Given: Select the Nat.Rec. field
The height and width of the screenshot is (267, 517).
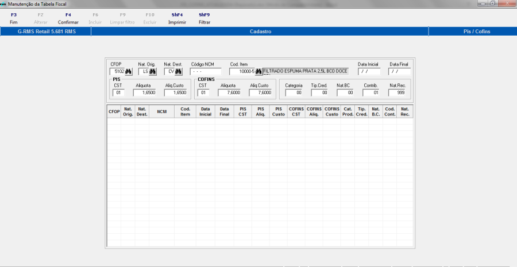Looking at the screenshot, I should click(x=396, y=92).
